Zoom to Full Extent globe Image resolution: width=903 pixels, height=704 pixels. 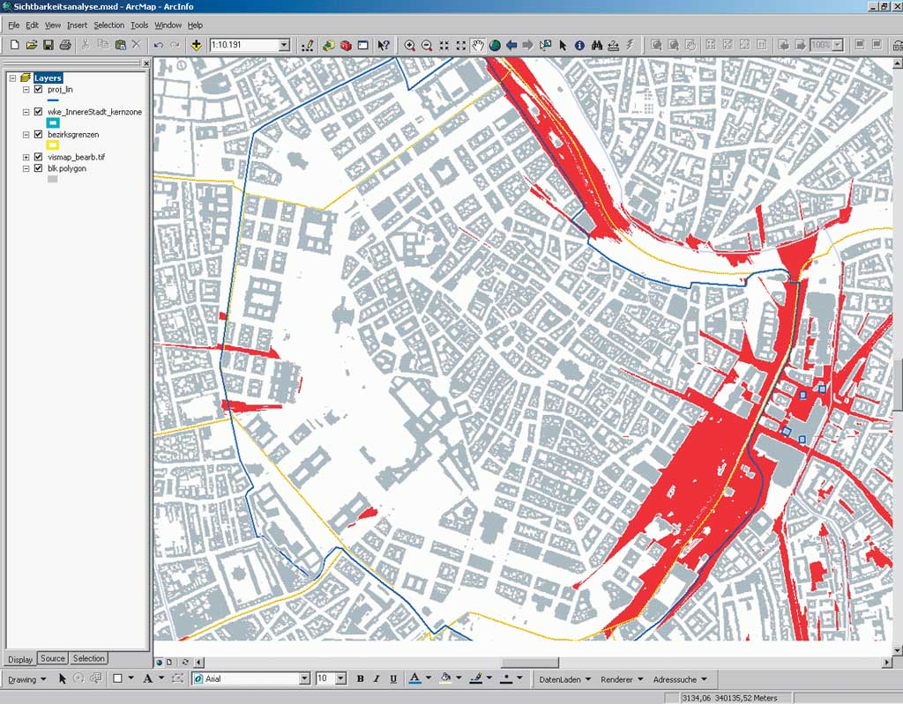tap(494, 45)
